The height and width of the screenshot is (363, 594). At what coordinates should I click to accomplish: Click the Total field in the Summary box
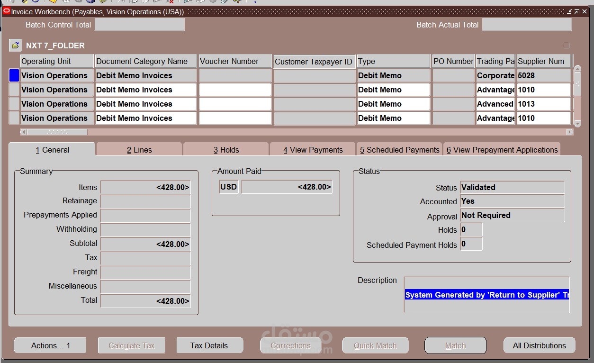(x=145, y=301)
